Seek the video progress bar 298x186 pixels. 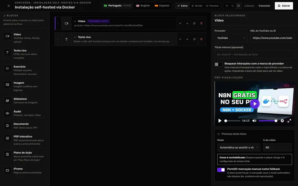[232, 121]
